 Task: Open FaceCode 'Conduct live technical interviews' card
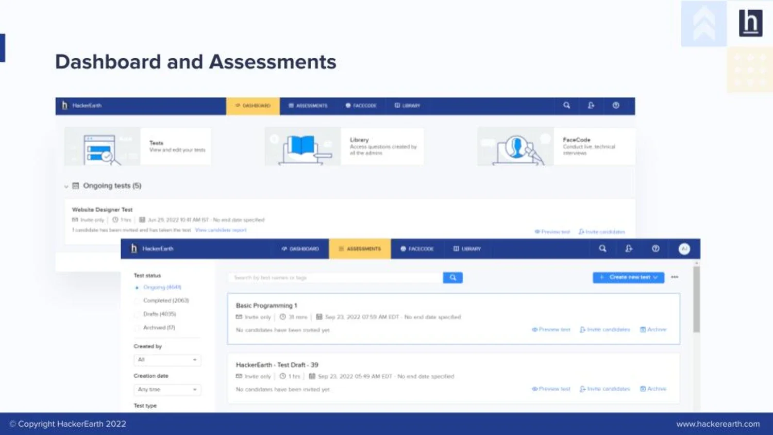(595, 146)
